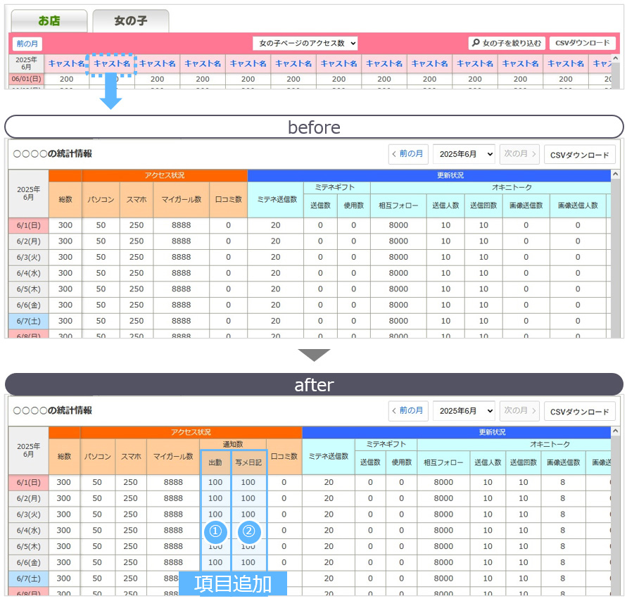Switch to the お店 tab
Viewport: 627px width, 601px height.
[49, 21]
